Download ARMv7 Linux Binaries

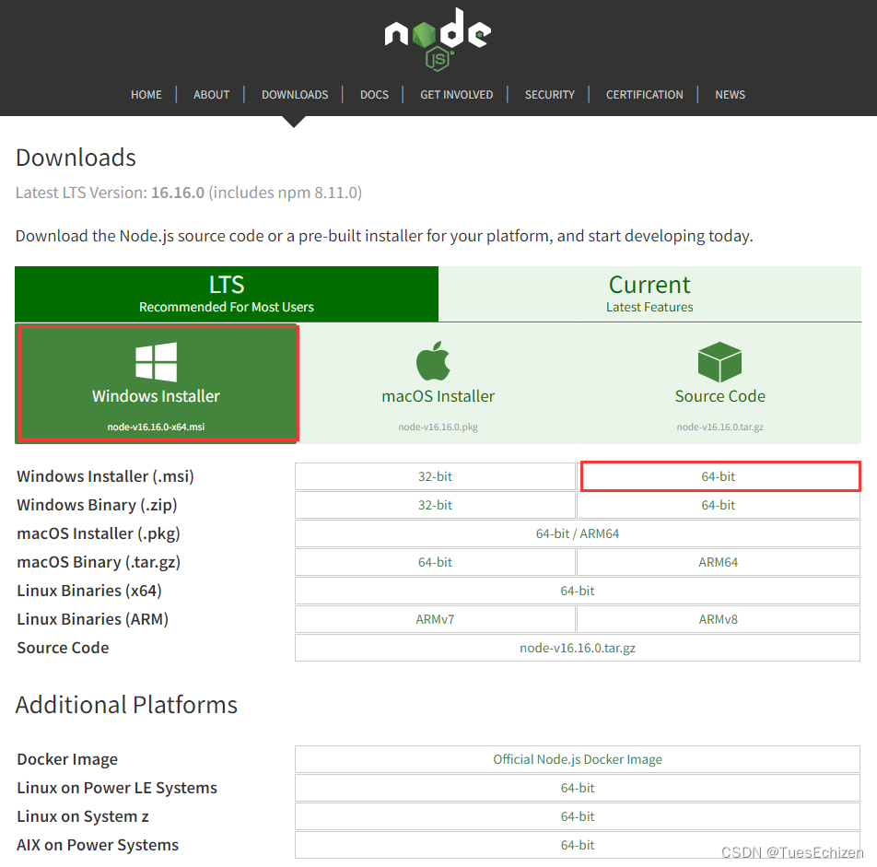pos(435,619)
